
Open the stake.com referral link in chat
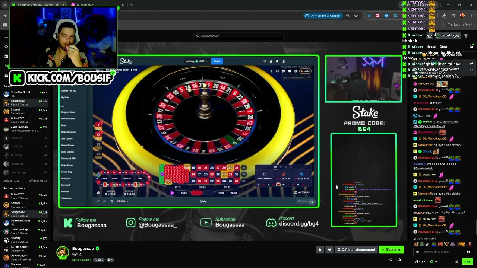[x=436, y=124]
